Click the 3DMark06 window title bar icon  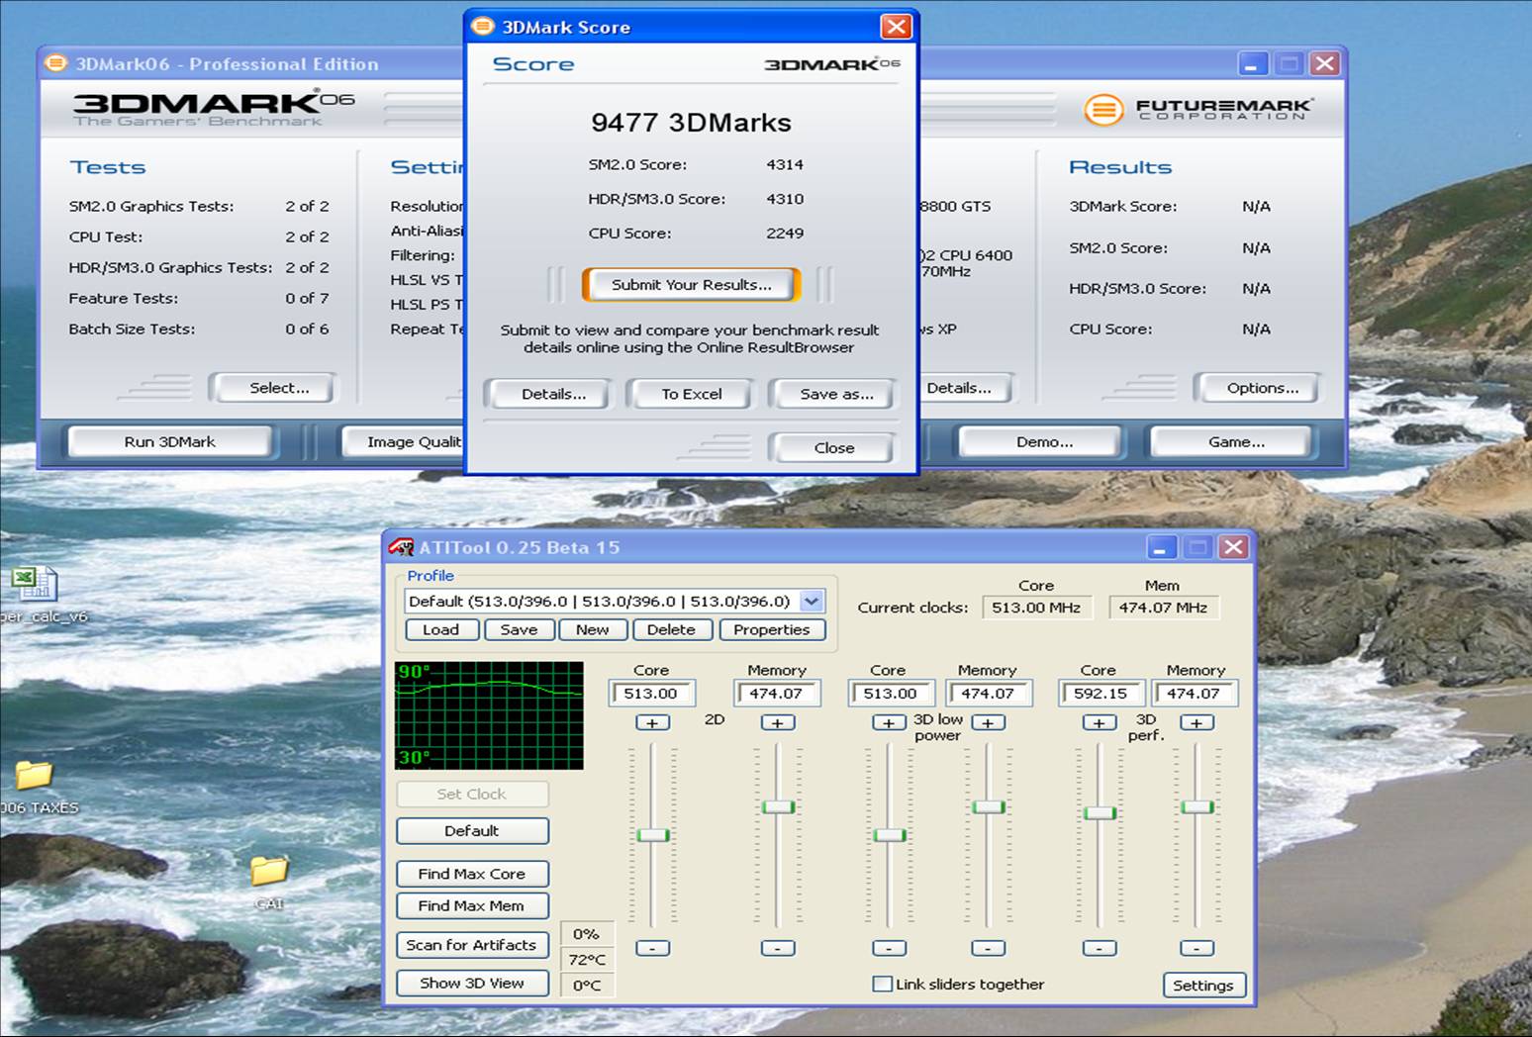pyautogui.click(x=55, y=63)
